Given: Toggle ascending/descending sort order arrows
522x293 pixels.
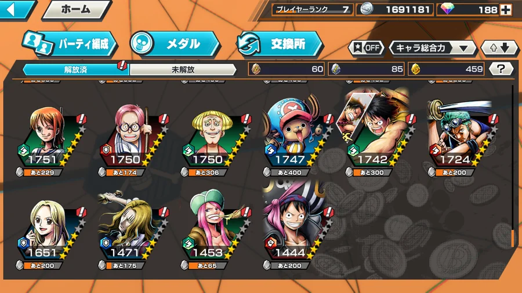Looking at the screenshot, I should tap(500, 48).
